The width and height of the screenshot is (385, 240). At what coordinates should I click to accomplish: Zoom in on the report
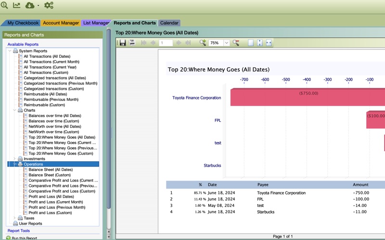[x=203, y=43]
